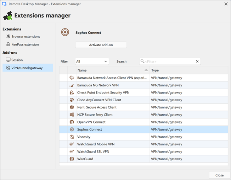Screen dimensions: 231x180
Task: Click Activate add-on button
Action: click(x=101, y=45)
